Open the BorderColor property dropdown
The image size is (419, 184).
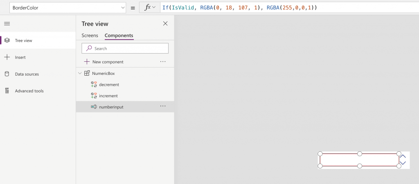[123, 8]
